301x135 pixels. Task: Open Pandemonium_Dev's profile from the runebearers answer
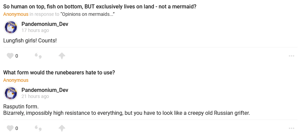(45, 90)
